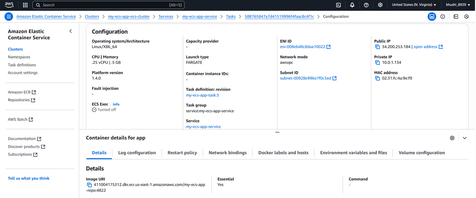Open Clusters in the sidebar
Image resolution: width=476 pixels, height=198 pixels.
[x=15, y=49]
